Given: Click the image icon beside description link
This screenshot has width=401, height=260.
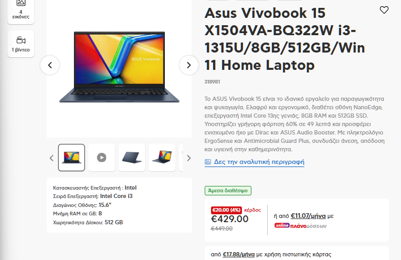Looking at the screenshot, I should click(x=208, y=162).
